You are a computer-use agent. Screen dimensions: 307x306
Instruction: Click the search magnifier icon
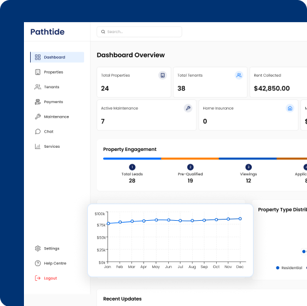(x=103, y=32)
